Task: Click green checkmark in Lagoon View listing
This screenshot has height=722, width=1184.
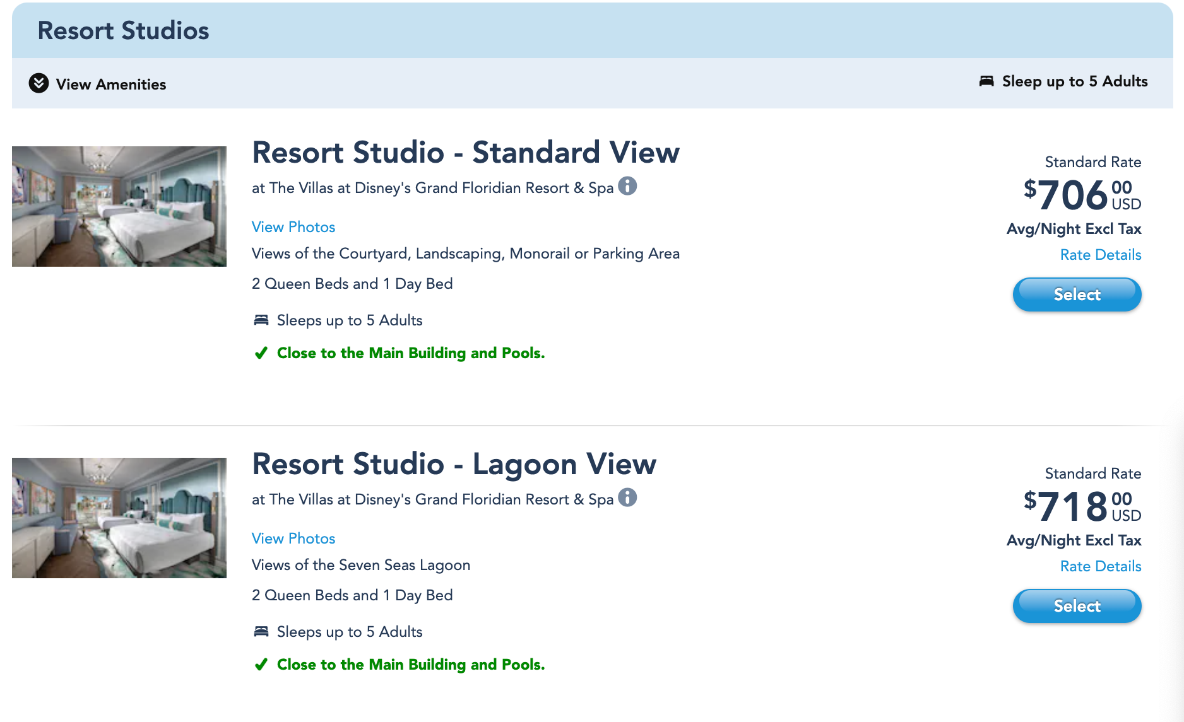Action: coord(261,665)
